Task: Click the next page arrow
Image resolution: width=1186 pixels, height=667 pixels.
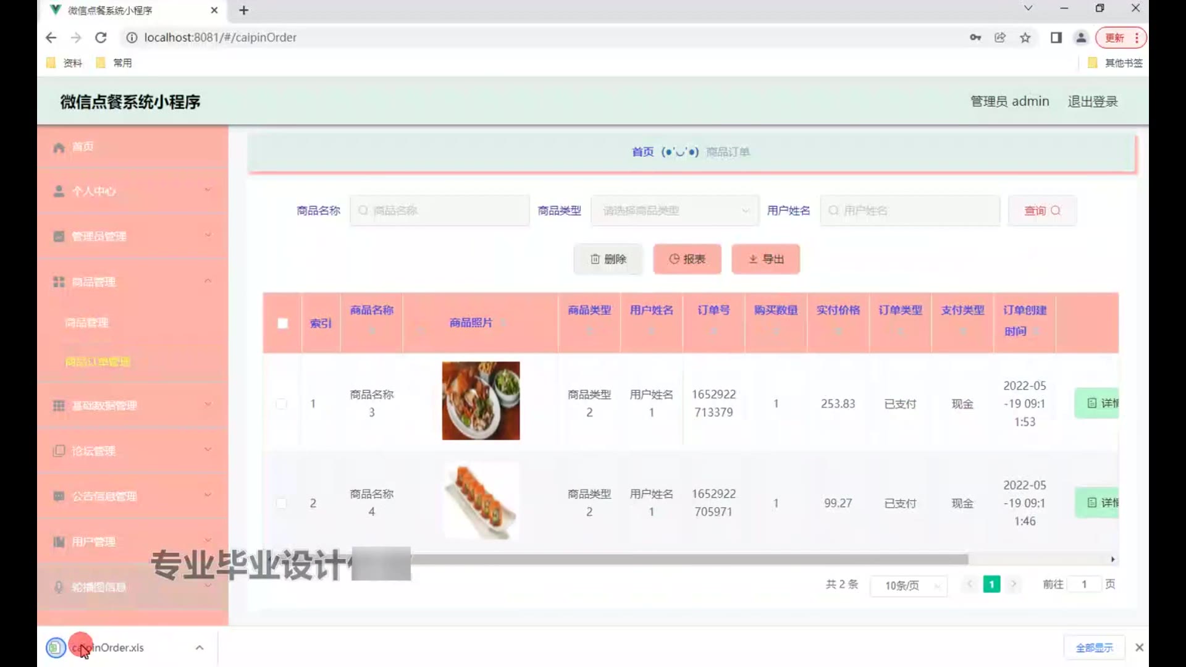Action: click(x=1013, y=584)
